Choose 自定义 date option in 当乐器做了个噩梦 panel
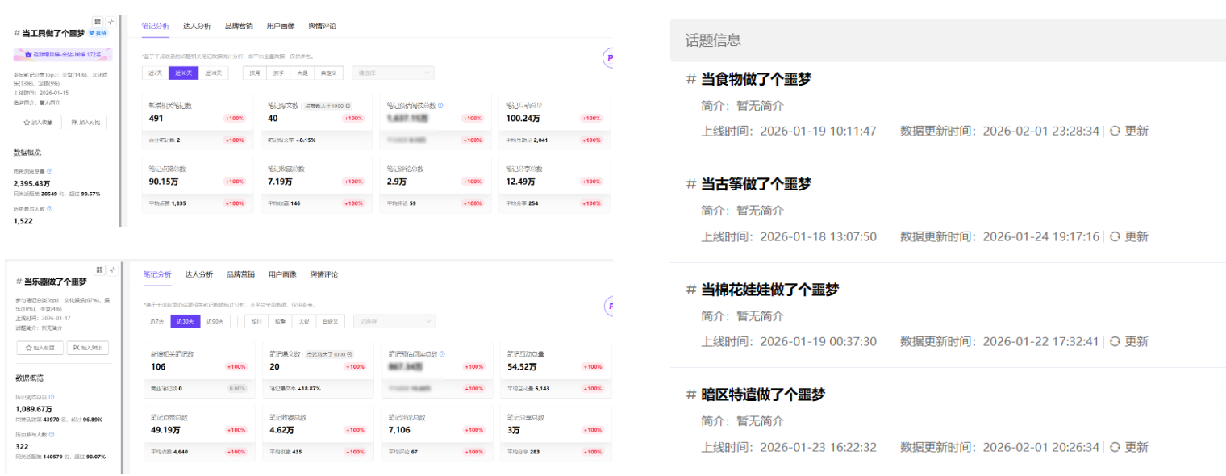 331,322
